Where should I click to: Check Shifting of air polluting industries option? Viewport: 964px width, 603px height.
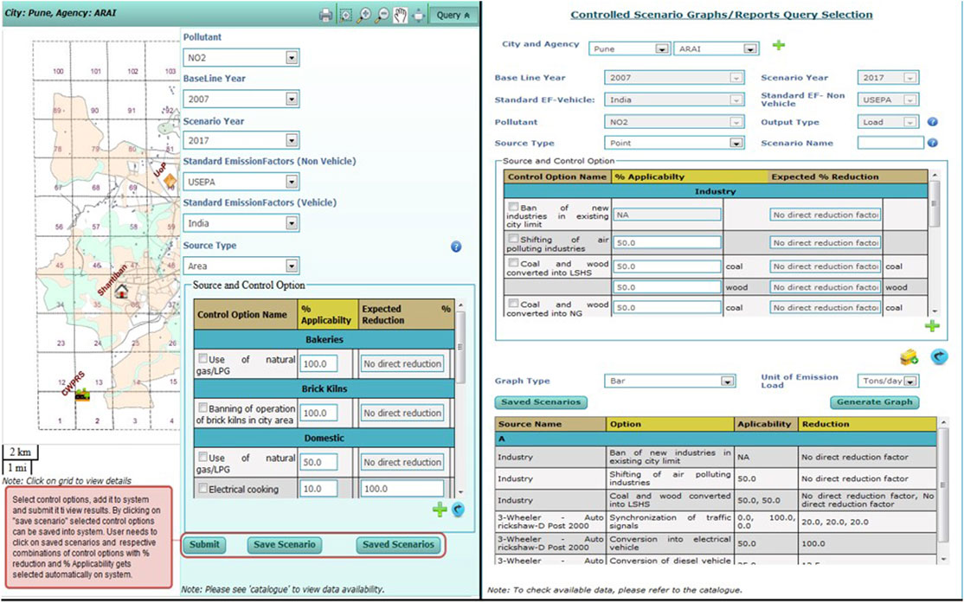click(x=513, y=239)
